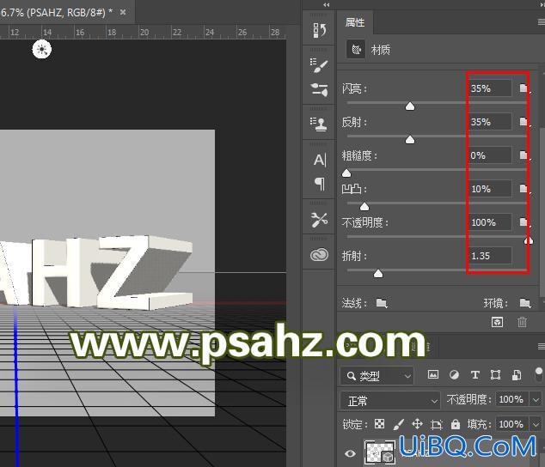Open texture folder for 粗糙度
The width and height of the screenshot is (545, 467).
tap(524, 155)
